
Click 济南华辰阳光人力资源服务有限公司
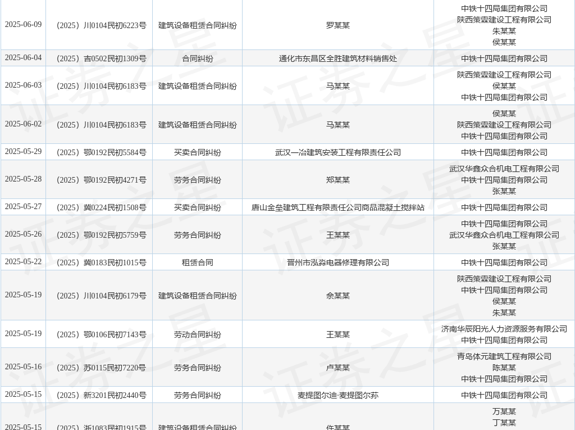(504, 329)
